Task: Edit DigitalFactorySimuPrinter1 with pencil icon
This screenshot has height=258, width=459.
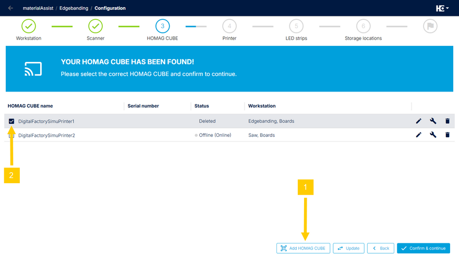Action: (419, 121)
